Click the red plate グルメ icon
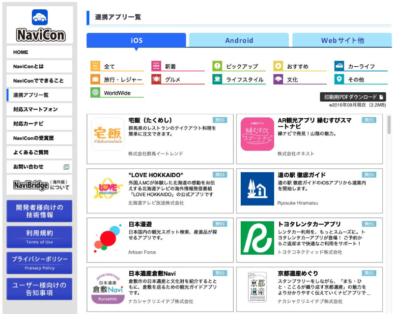Screen dimensions: 393x314 pyautogui.click(x=156, y=79)
